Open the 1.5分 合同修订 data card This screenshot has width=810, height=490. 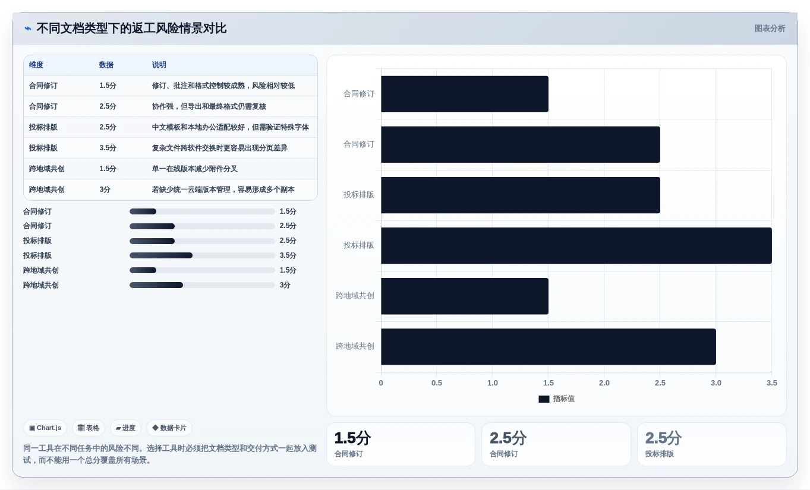coord(401,444)
